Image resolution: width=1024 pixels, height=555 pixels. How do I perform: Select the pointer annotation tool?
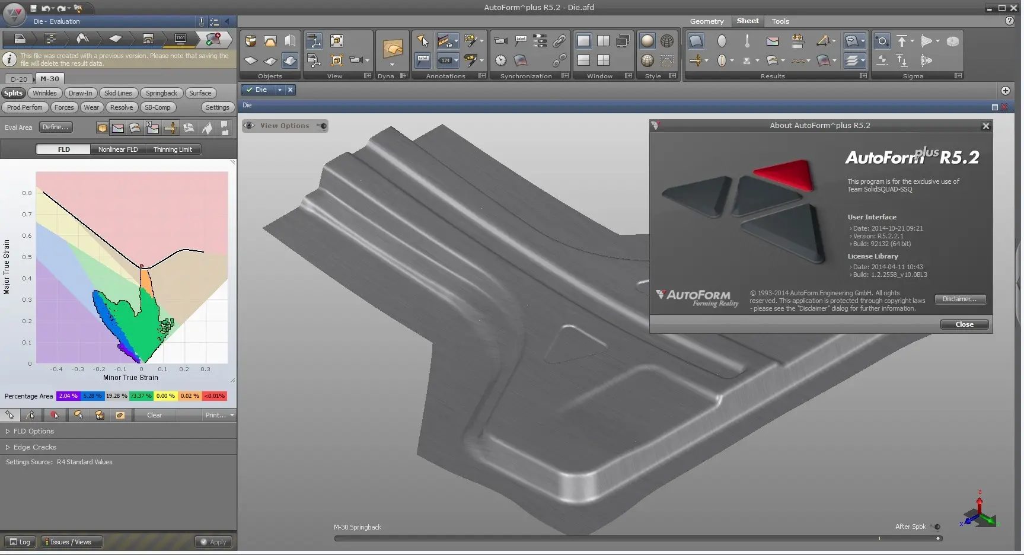tap(422, 41)
